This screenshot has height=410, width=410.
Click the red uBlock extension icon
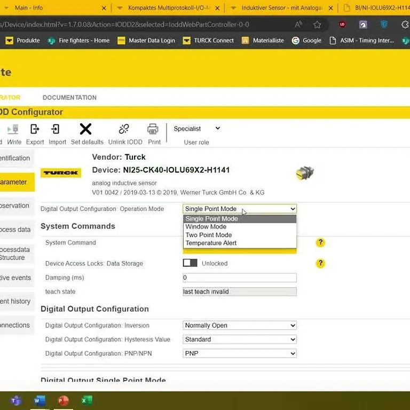tap(342, 25)
